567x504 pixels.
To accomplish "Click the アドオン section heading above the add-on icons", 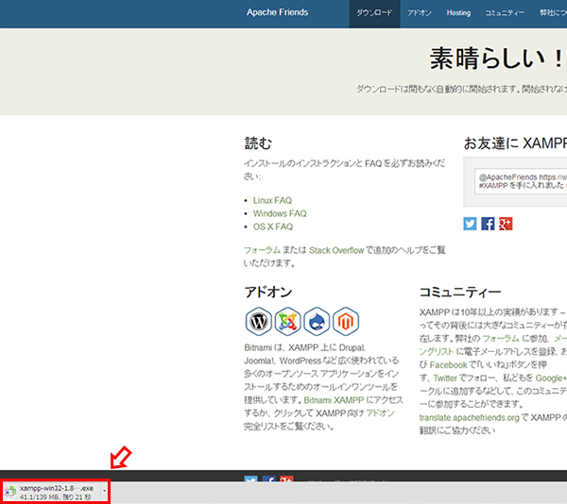I will pos(268,292).
